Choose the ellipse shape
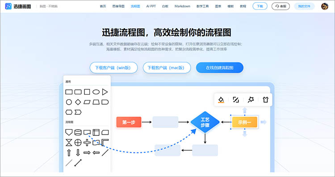 pyautogui.click(x=96, y=92)
